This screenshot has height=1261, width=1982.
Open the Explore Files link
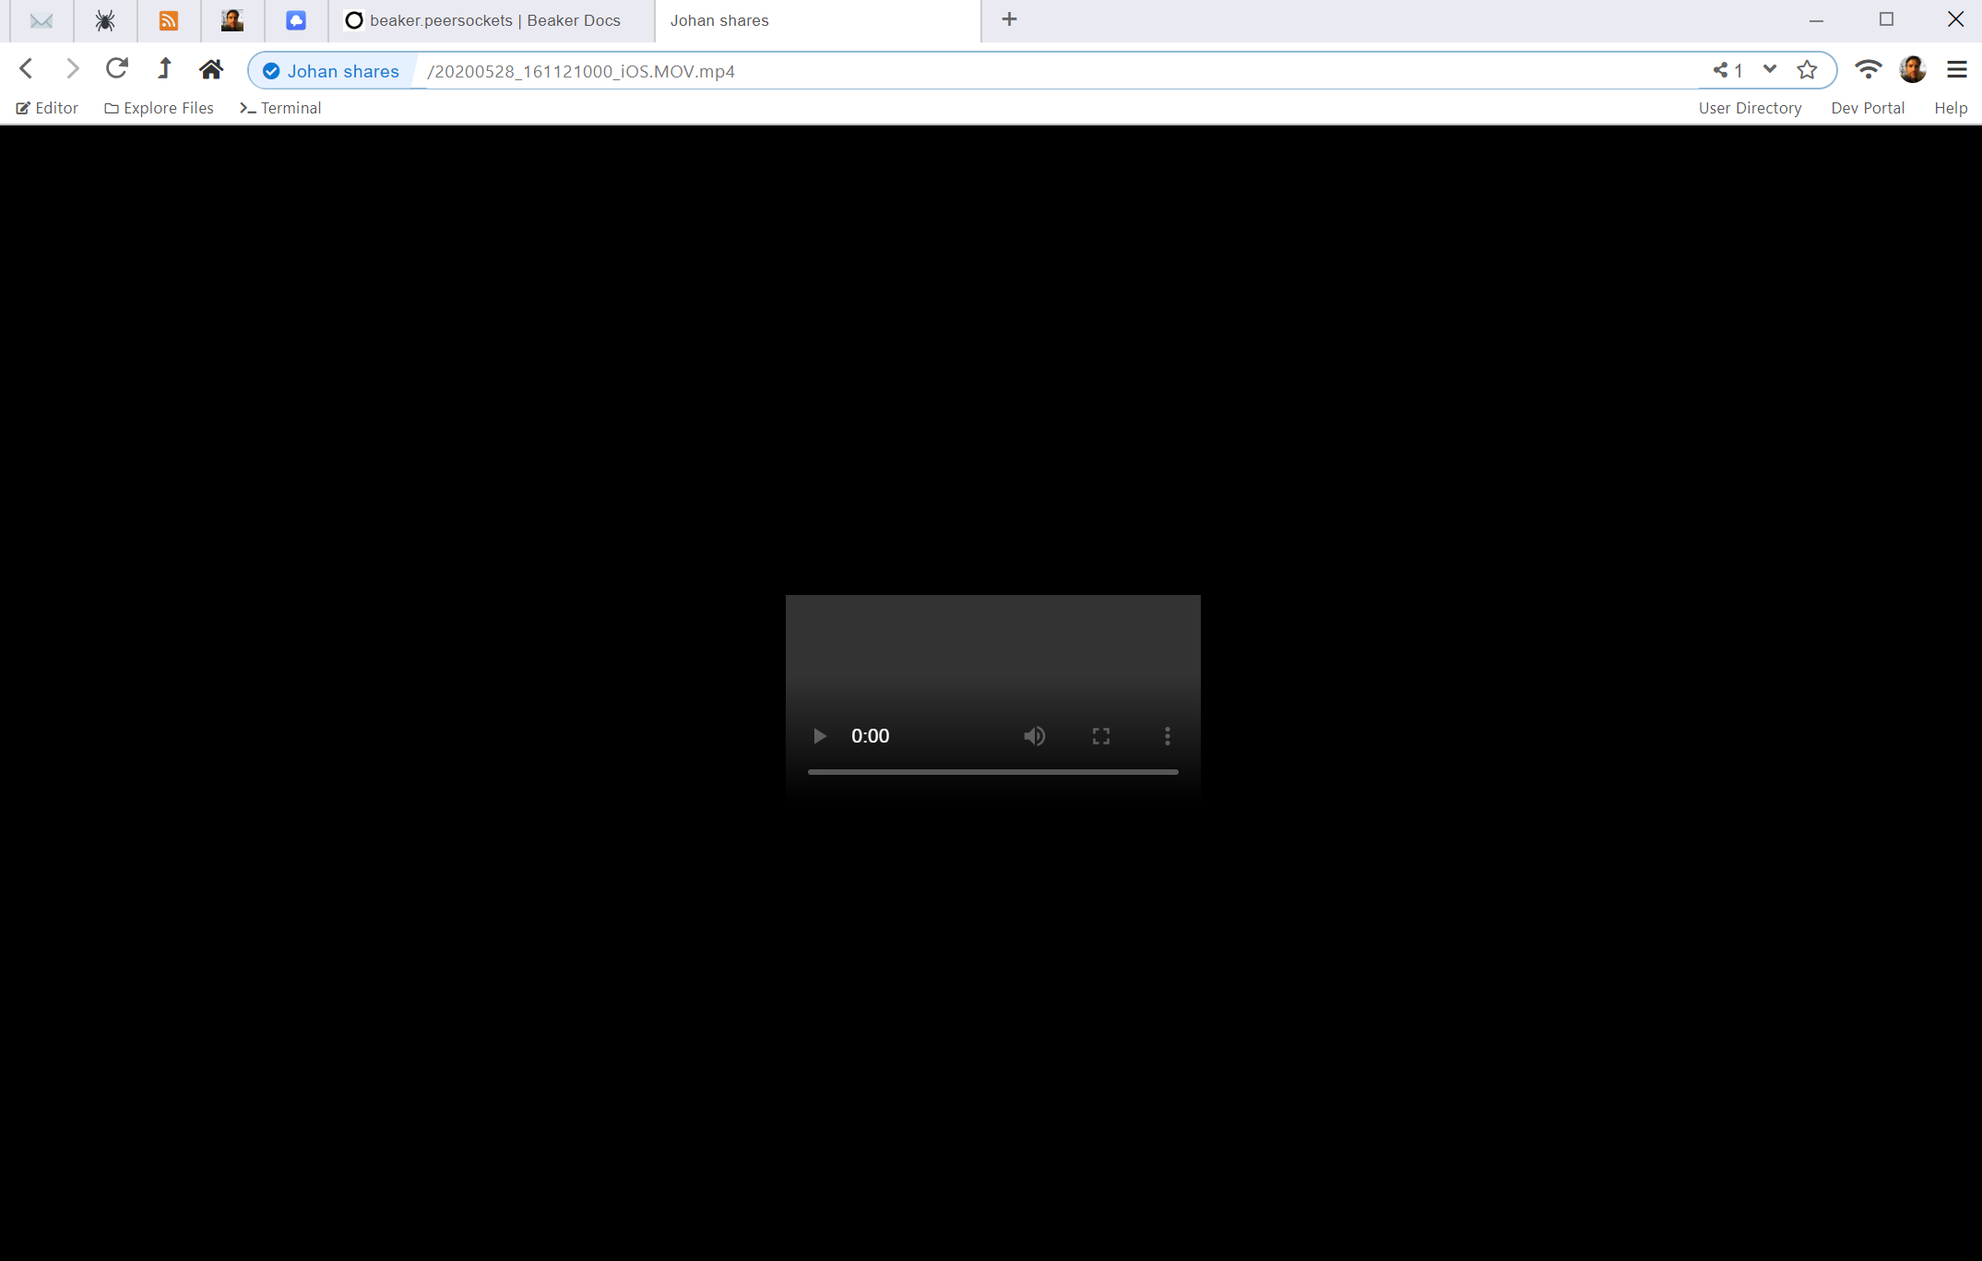tap(160, 108)
